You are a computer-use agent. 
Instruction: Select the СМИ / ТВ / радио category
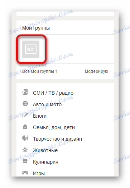click(53, 93)
